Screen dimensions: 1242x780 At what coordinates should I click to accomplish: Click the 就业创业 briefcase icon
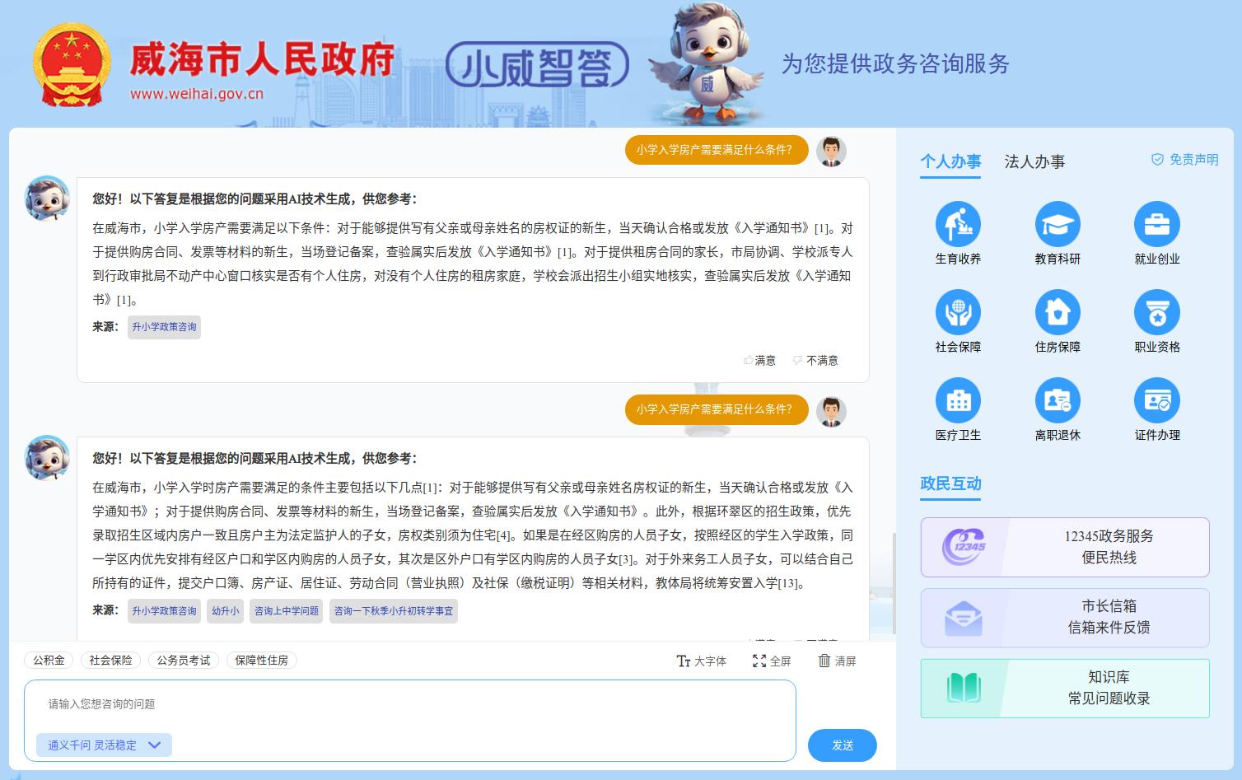pyautogui.click(x=1156, y=225)
